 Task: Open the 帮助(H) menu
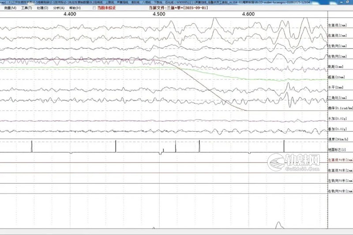pyautogui.click(x=75, y=8)
